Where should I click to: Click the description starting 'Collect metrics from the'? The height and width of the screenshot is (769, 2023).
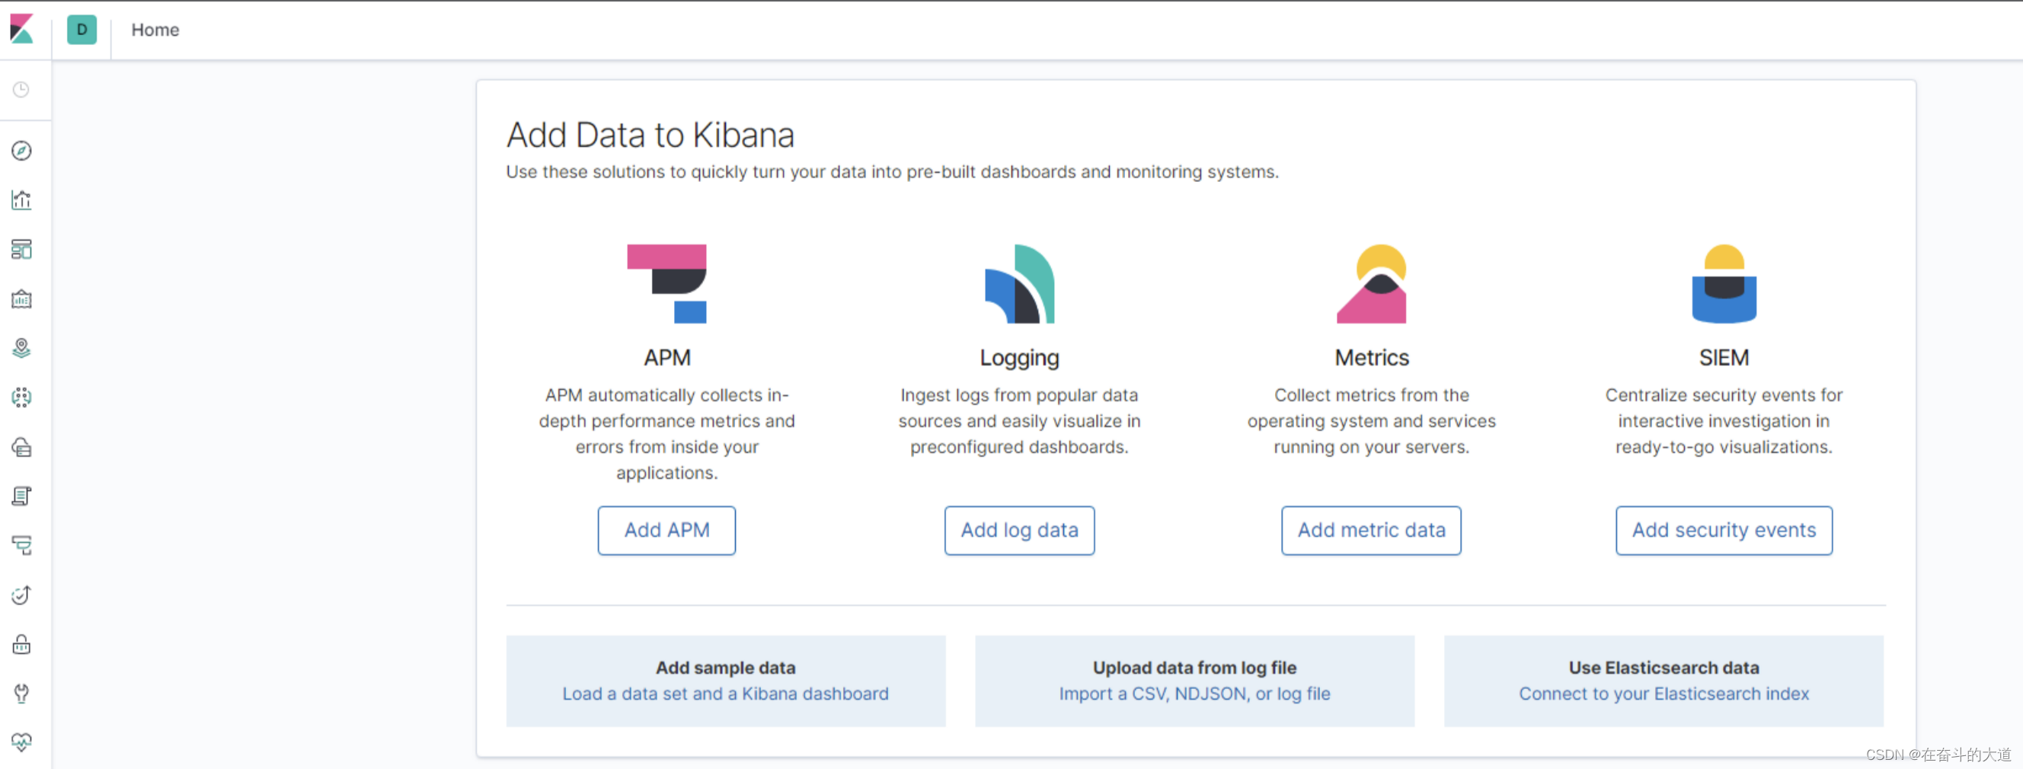1372,421
